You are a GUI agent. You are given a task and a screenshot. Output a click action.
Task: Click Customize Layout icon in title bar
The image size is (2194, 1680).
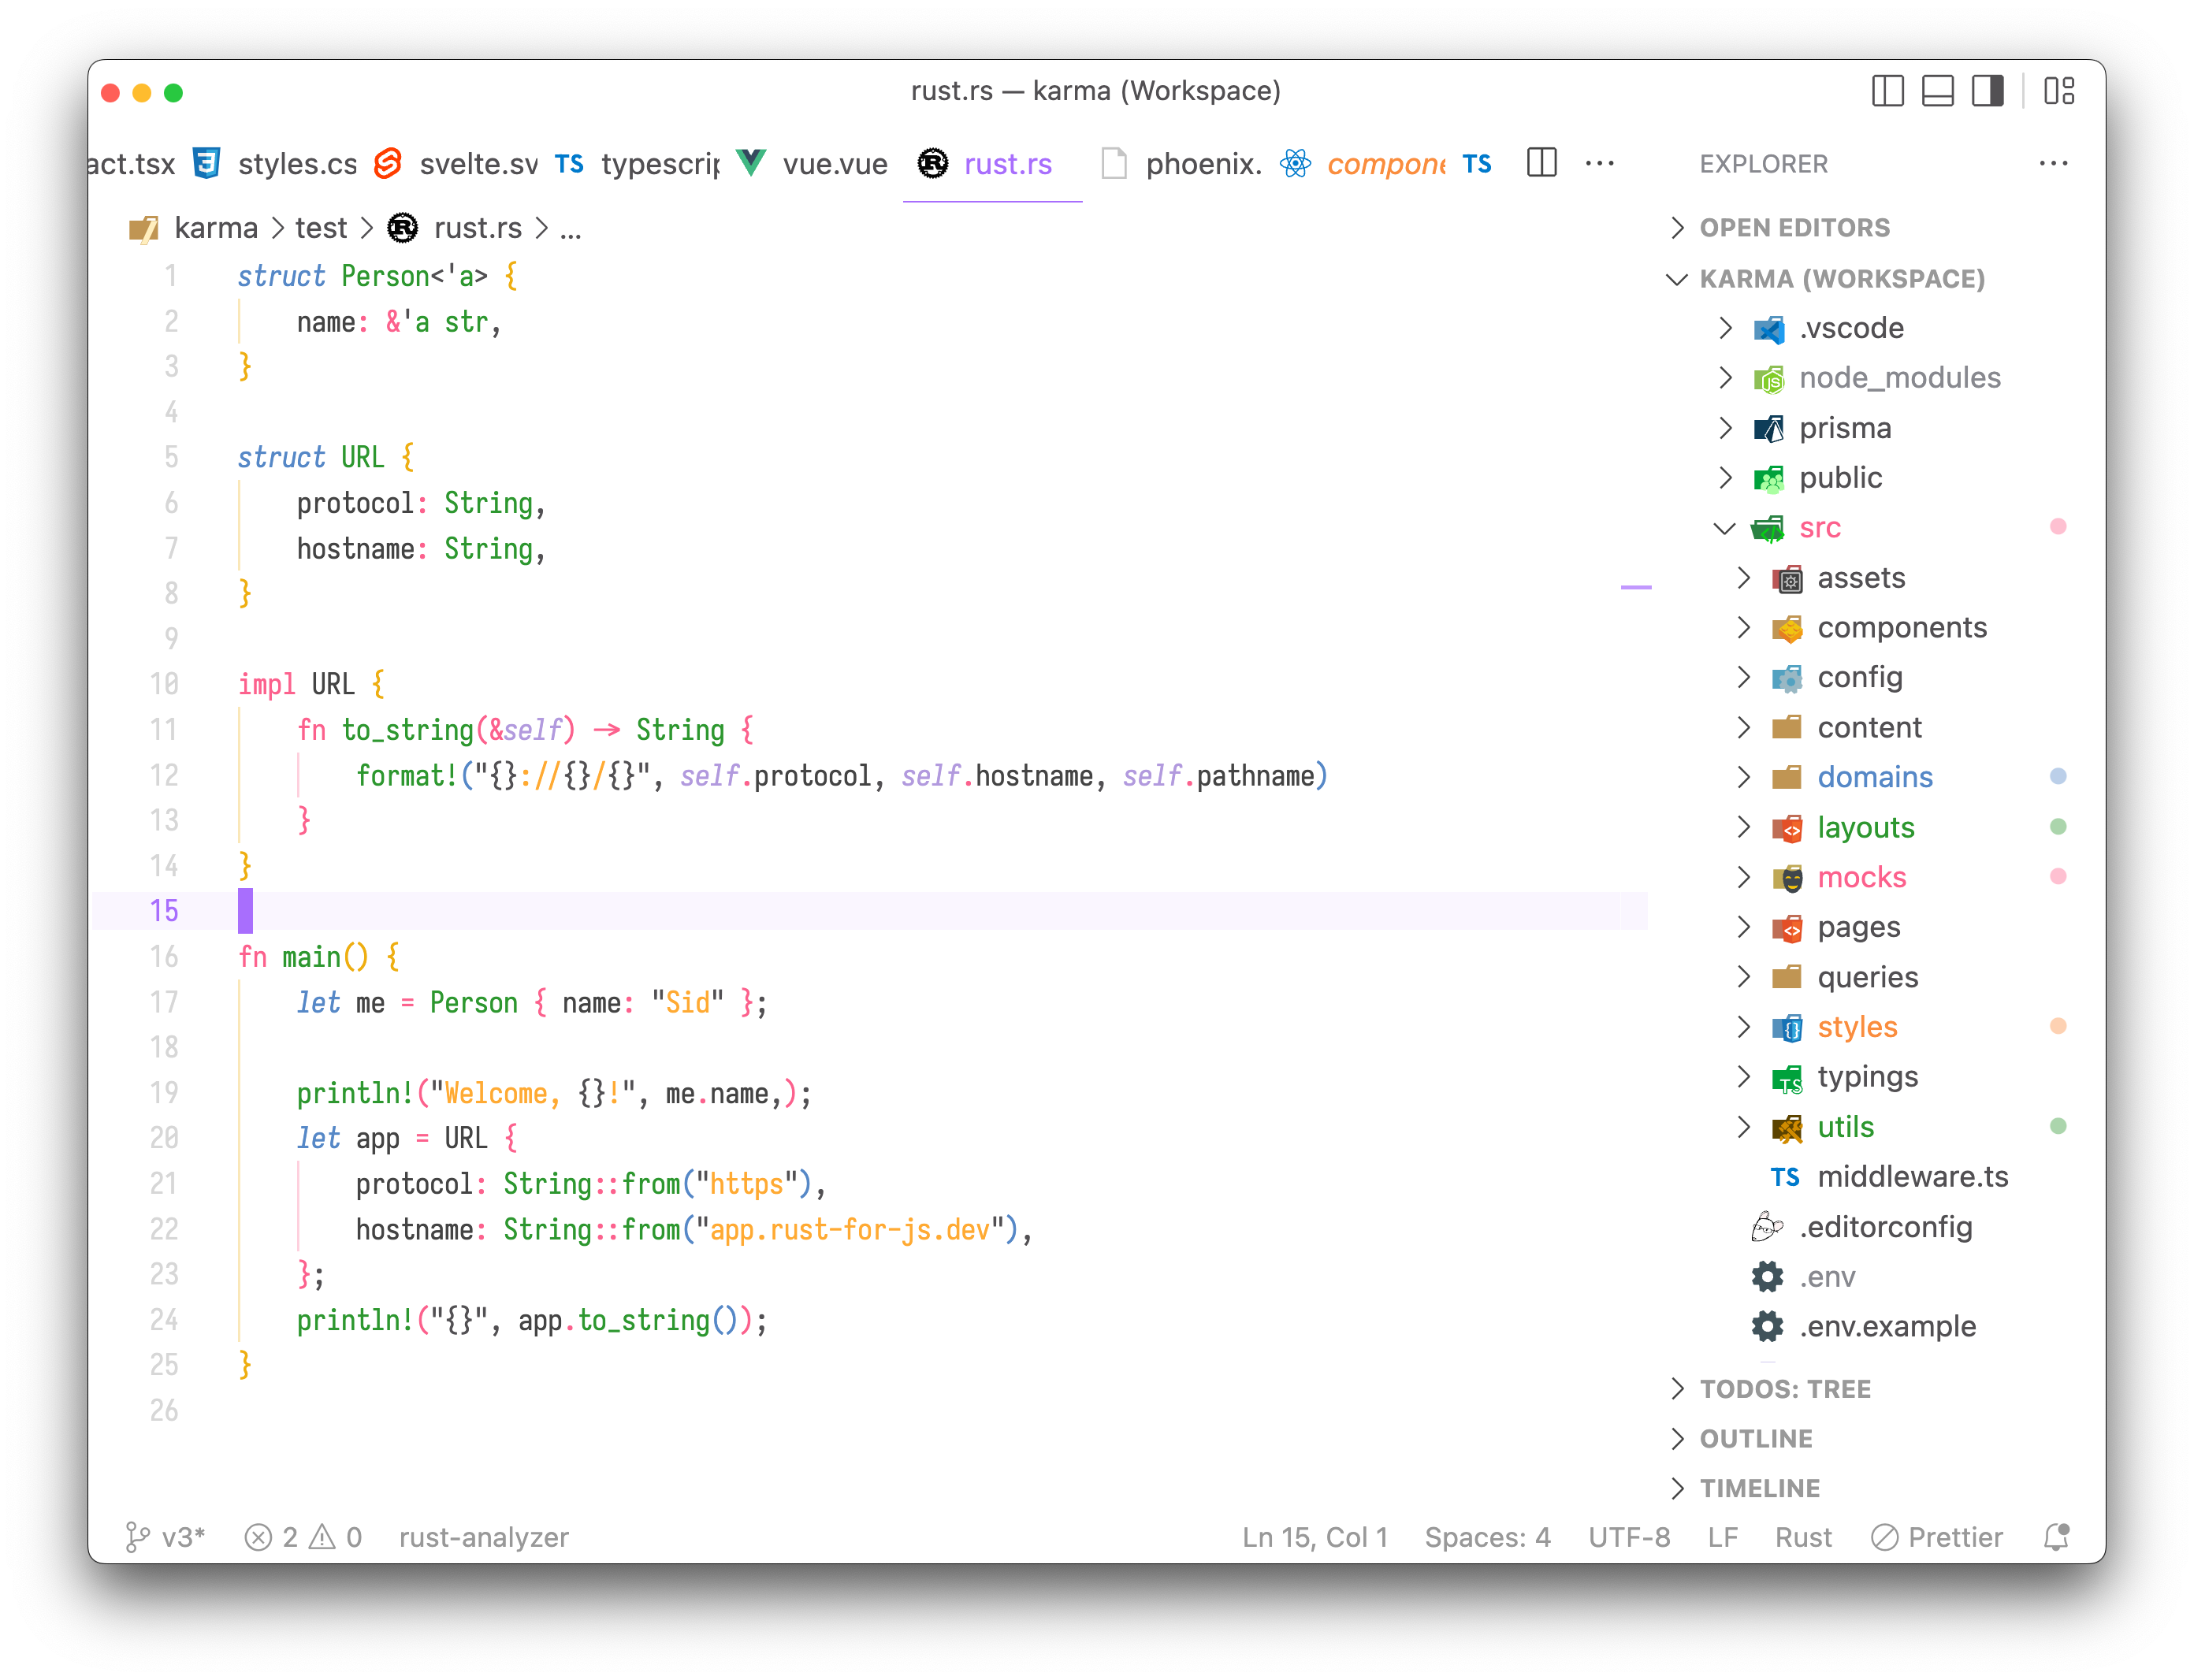pyautogui.click(x=2059, y=91)
